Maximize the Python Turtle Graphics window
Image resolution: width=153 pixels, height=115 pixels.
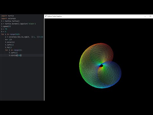click(x=150, y=16)
